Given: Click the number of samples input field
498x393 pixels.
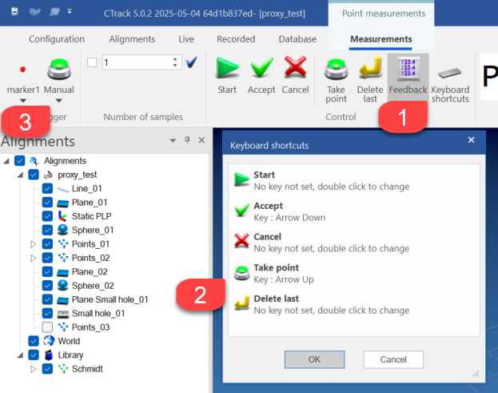Looking at the screenshot, I should click(136, 62).
